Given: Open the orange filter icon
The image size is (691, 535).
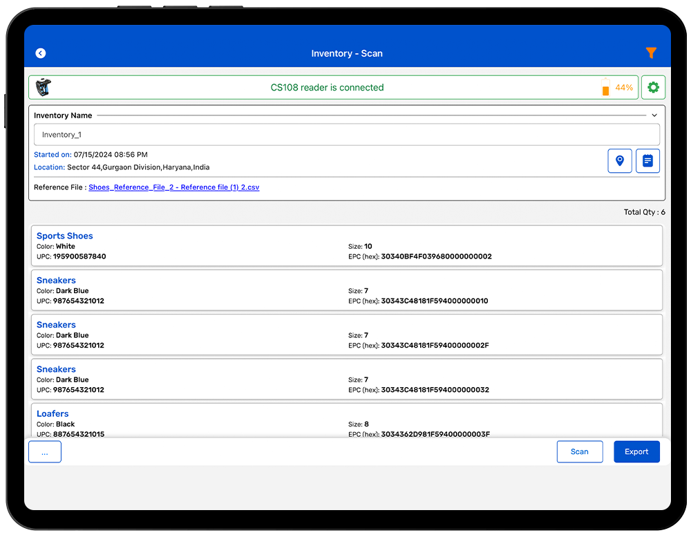Looking at the screenshot, I should (x=650, y=53).
